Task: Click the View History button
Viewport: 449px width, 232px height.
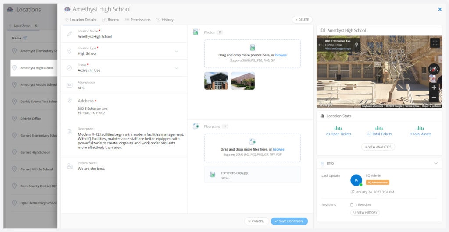Action: point(365,213)
